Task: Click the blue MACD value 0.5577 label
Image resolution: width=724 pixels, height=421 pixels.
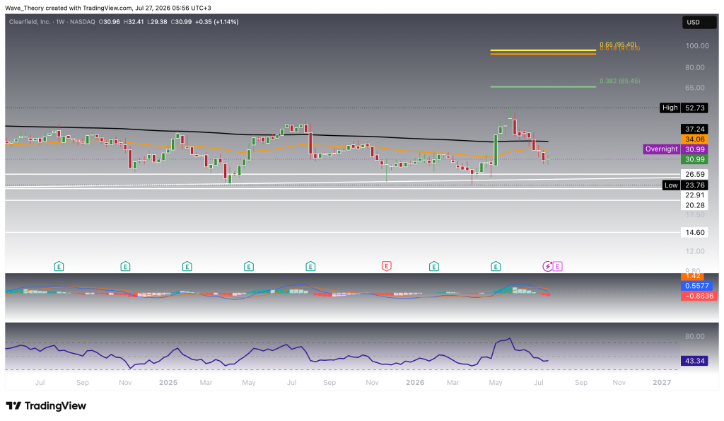Action: (696, 286)
